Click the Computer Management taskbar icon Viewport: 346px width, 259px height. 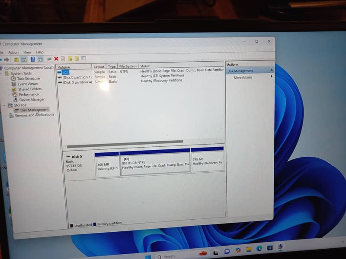(280, 246)
